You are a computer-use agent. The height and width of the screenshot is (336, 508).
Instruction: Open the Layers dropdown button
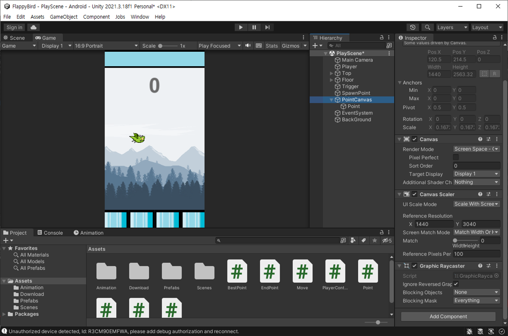[x=452, y=28]
